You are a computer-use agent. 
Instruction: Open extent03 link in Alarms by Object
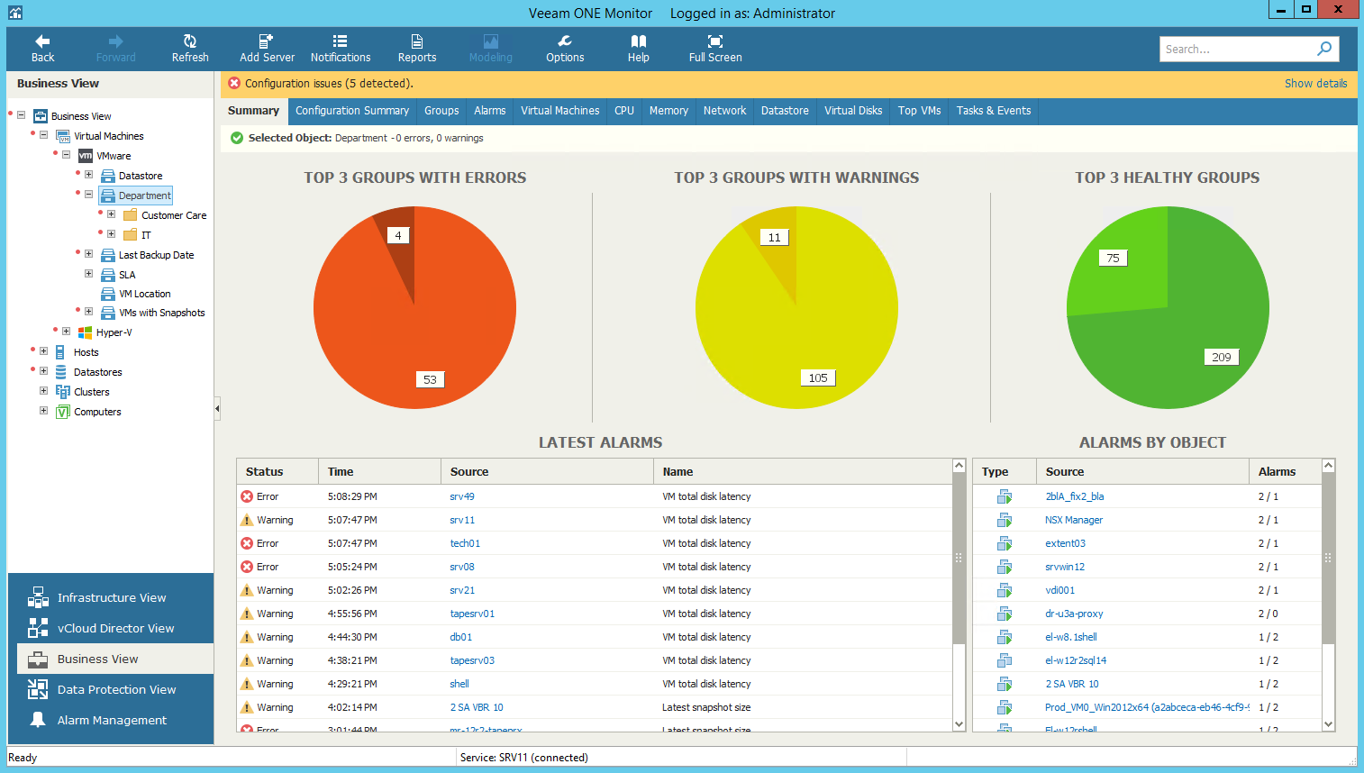(x=1065, y=543)
